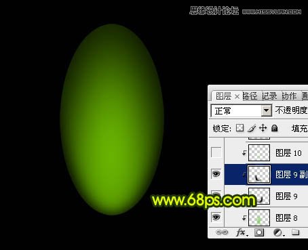Create a new group folder
The width and height of the screenshot is (308, 250).
point(295,232)
